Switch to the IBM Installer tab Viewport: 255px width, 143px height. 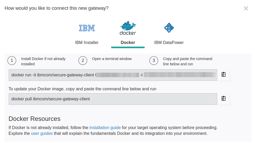87,42
